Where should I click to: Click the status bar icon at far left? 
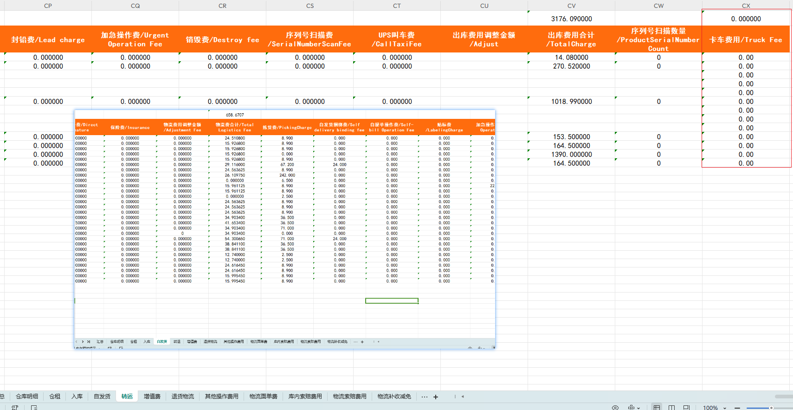(x=15, y=407)
